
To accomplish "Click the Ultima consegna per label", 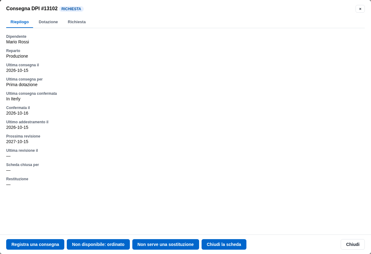I will coord(24,79).
